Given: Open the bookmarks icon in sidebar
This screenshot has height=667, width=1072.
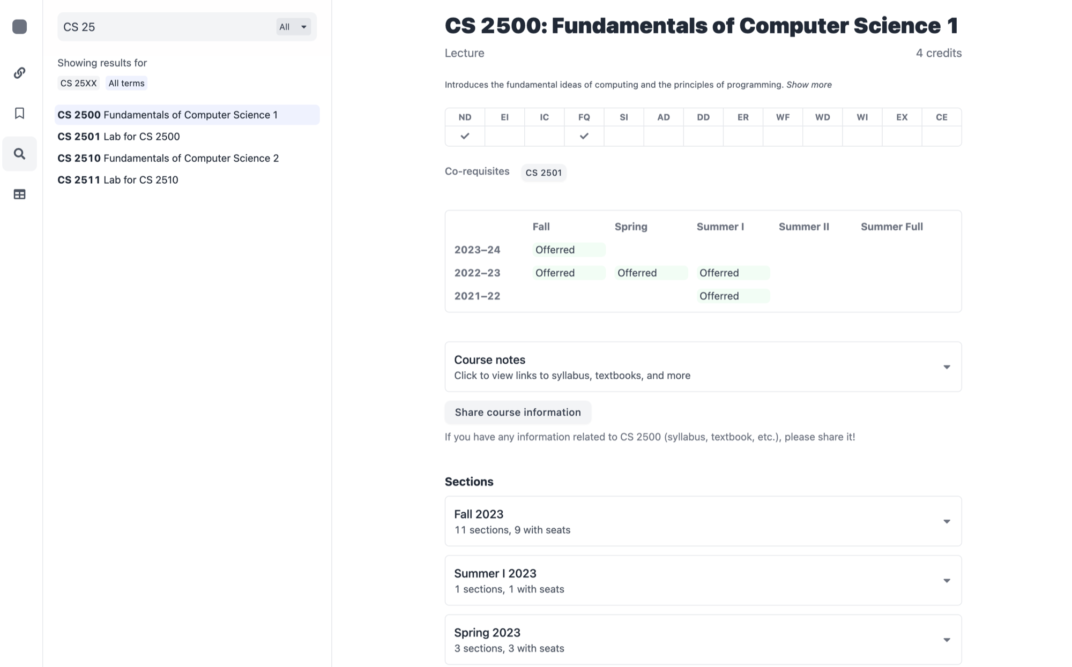Looking at the screenshot, I should coord(19,113).
